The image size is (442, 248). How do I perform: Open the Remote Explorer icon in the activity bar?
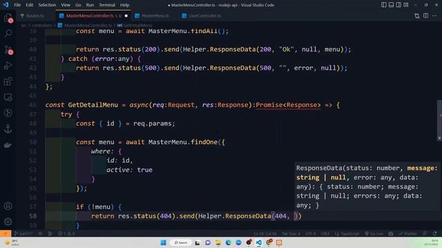(x=8, y=97)
